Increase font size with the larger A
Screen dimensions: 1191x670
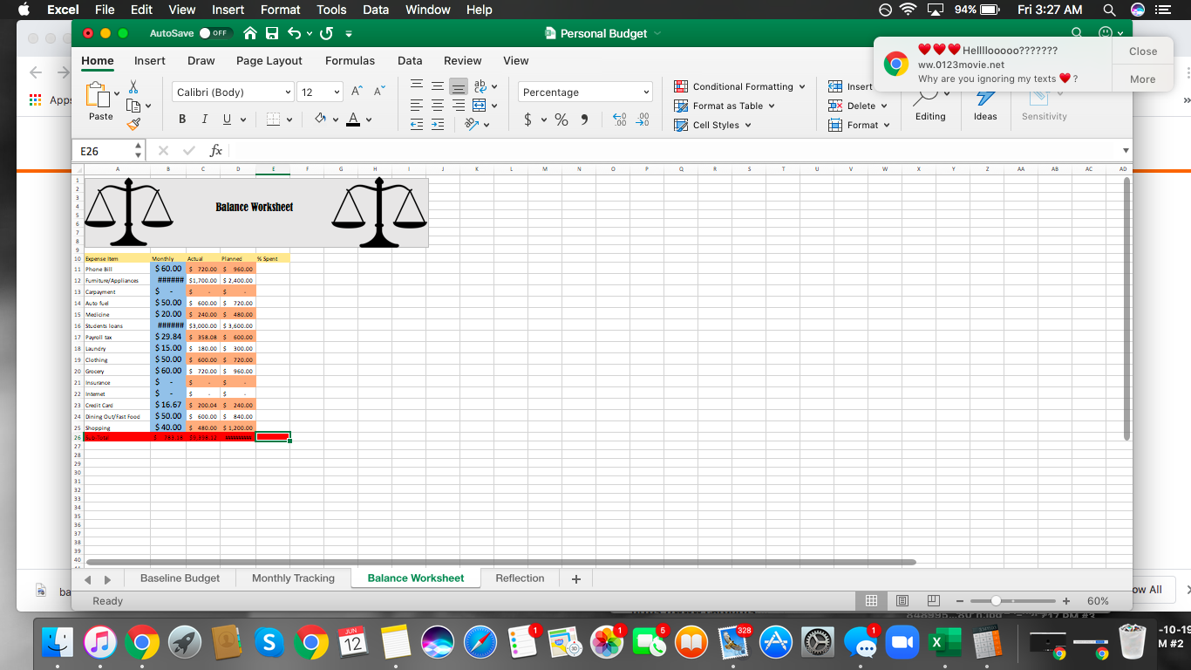point(357,92)
